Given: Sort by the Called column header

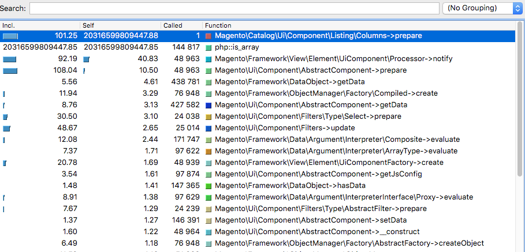Looking at the screenshot, I should coord(181,25).
